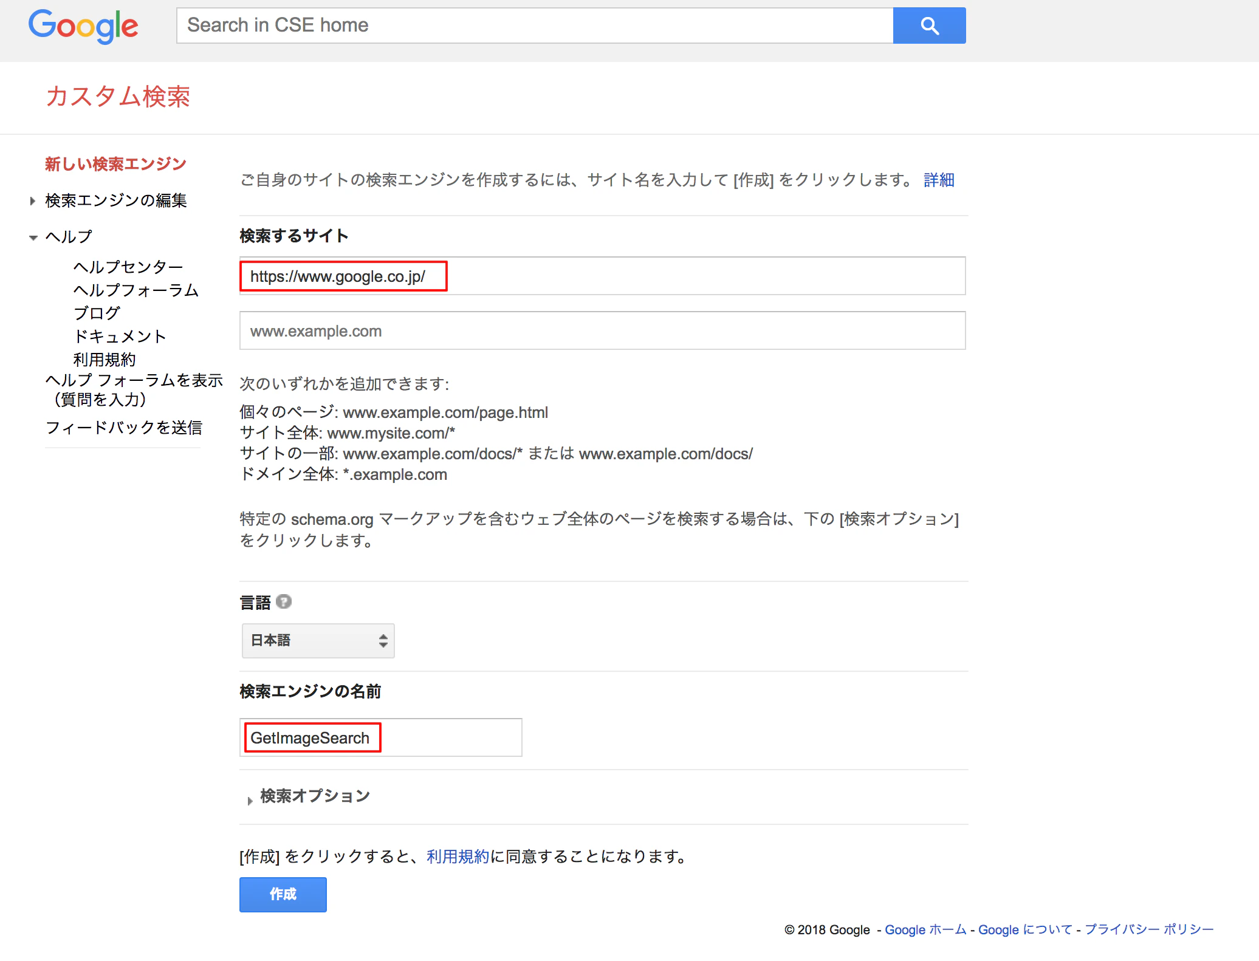Image resolution: width=1259 pixels, height=961 pixels.
Task: Open the 詳細 link
Action: 938,179
